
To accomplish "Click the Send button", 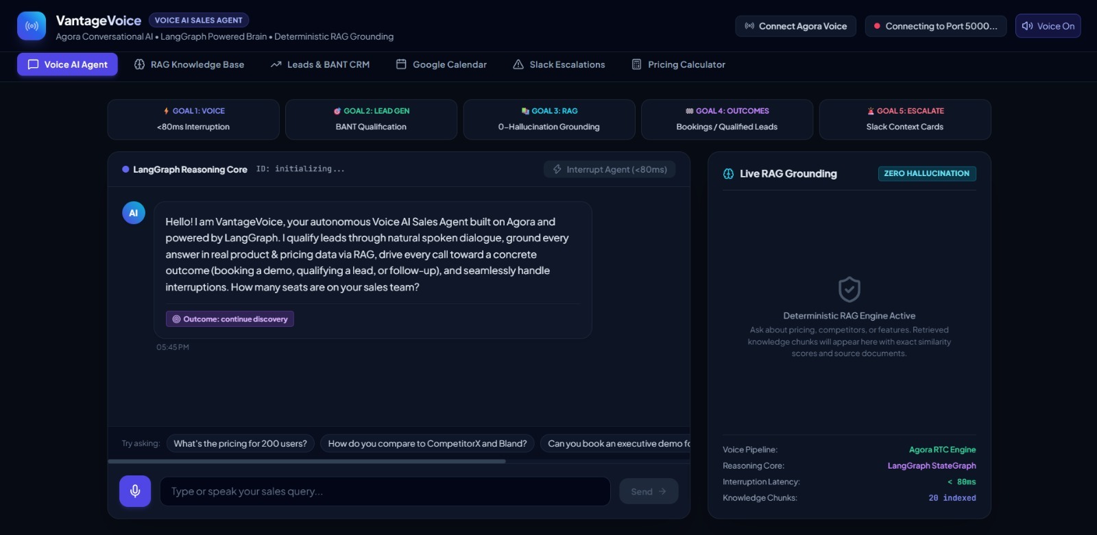I will tap(649, 491).
